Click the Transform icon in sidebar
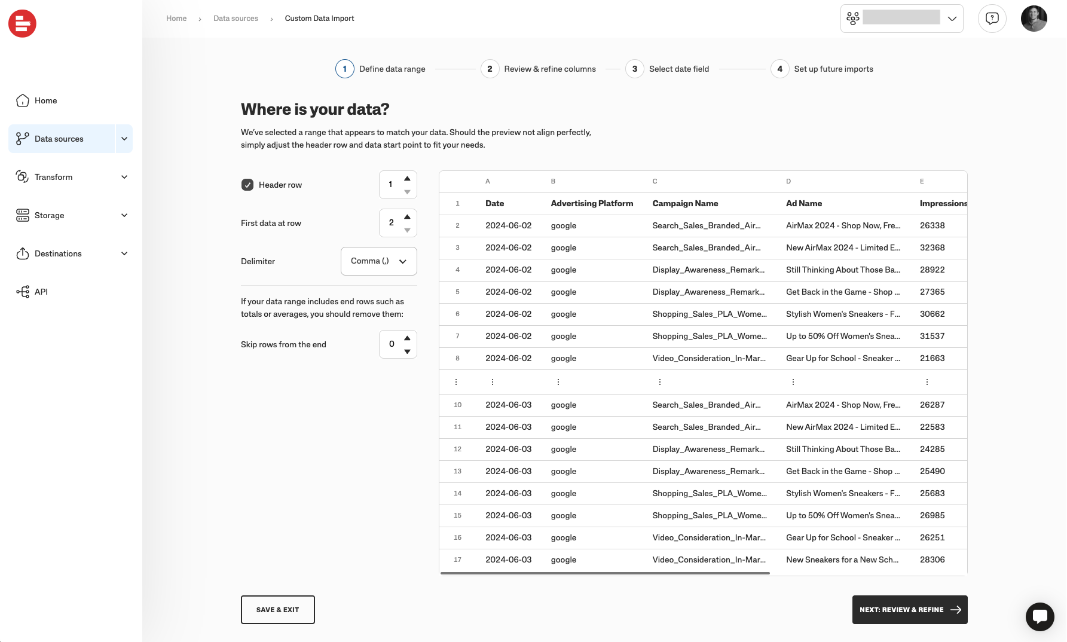 click(22, 176)
